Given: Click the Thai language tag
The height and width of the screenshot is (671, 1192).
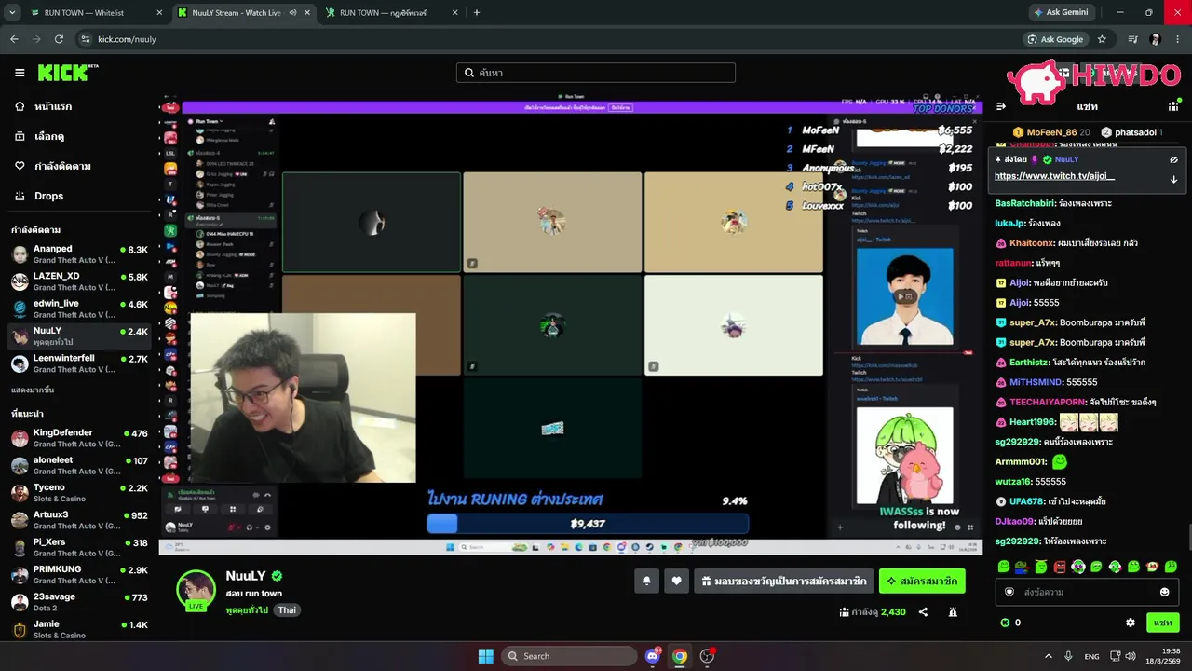Looking at the screenshot, I should pyautogui.click(x=287, y=610).
